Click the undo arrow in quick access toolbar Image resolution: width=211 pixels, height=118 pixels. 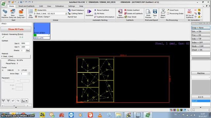[26, 2]
